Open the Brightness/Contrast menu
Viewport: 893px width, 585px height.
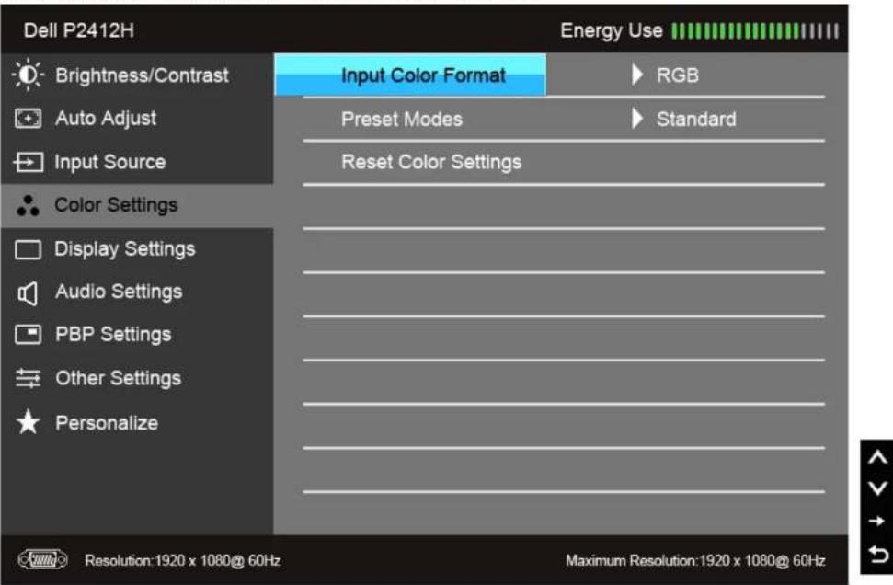[137, 75]
